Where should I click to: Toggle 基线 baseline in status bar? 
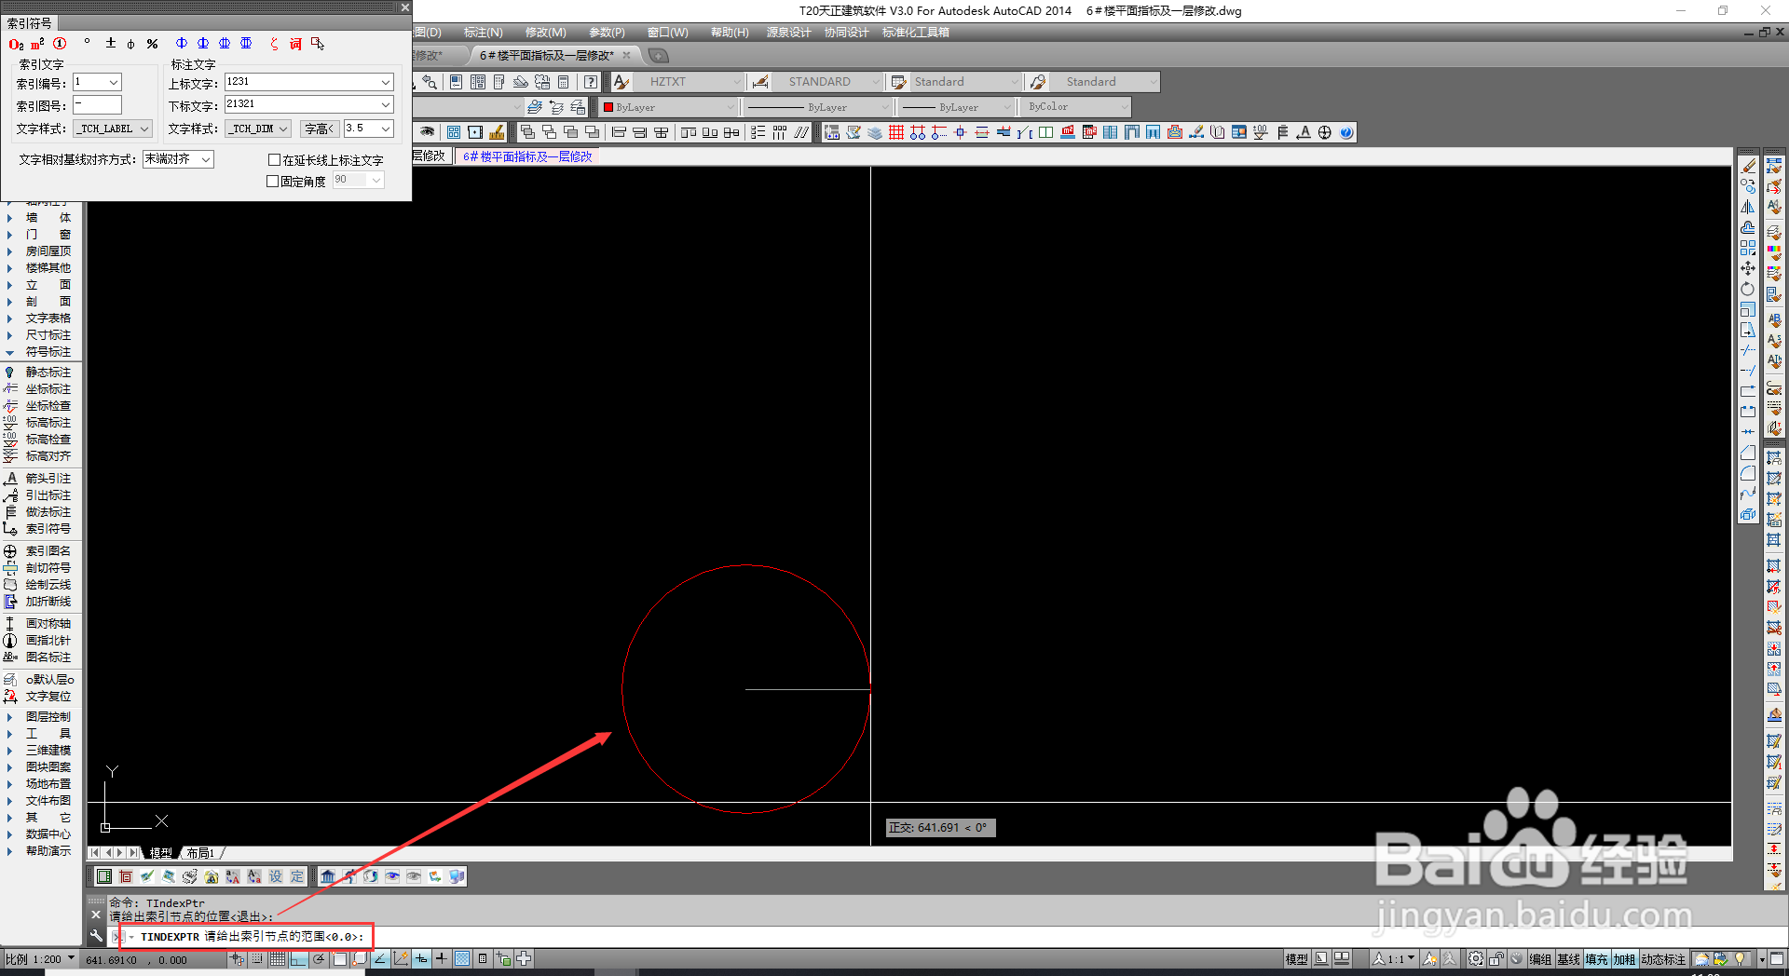[x=1569, y=959]
